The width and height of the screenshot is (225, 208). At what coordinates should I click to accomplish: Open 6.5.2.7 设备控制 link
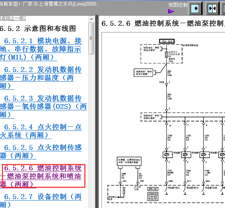[x=41, y=201]
